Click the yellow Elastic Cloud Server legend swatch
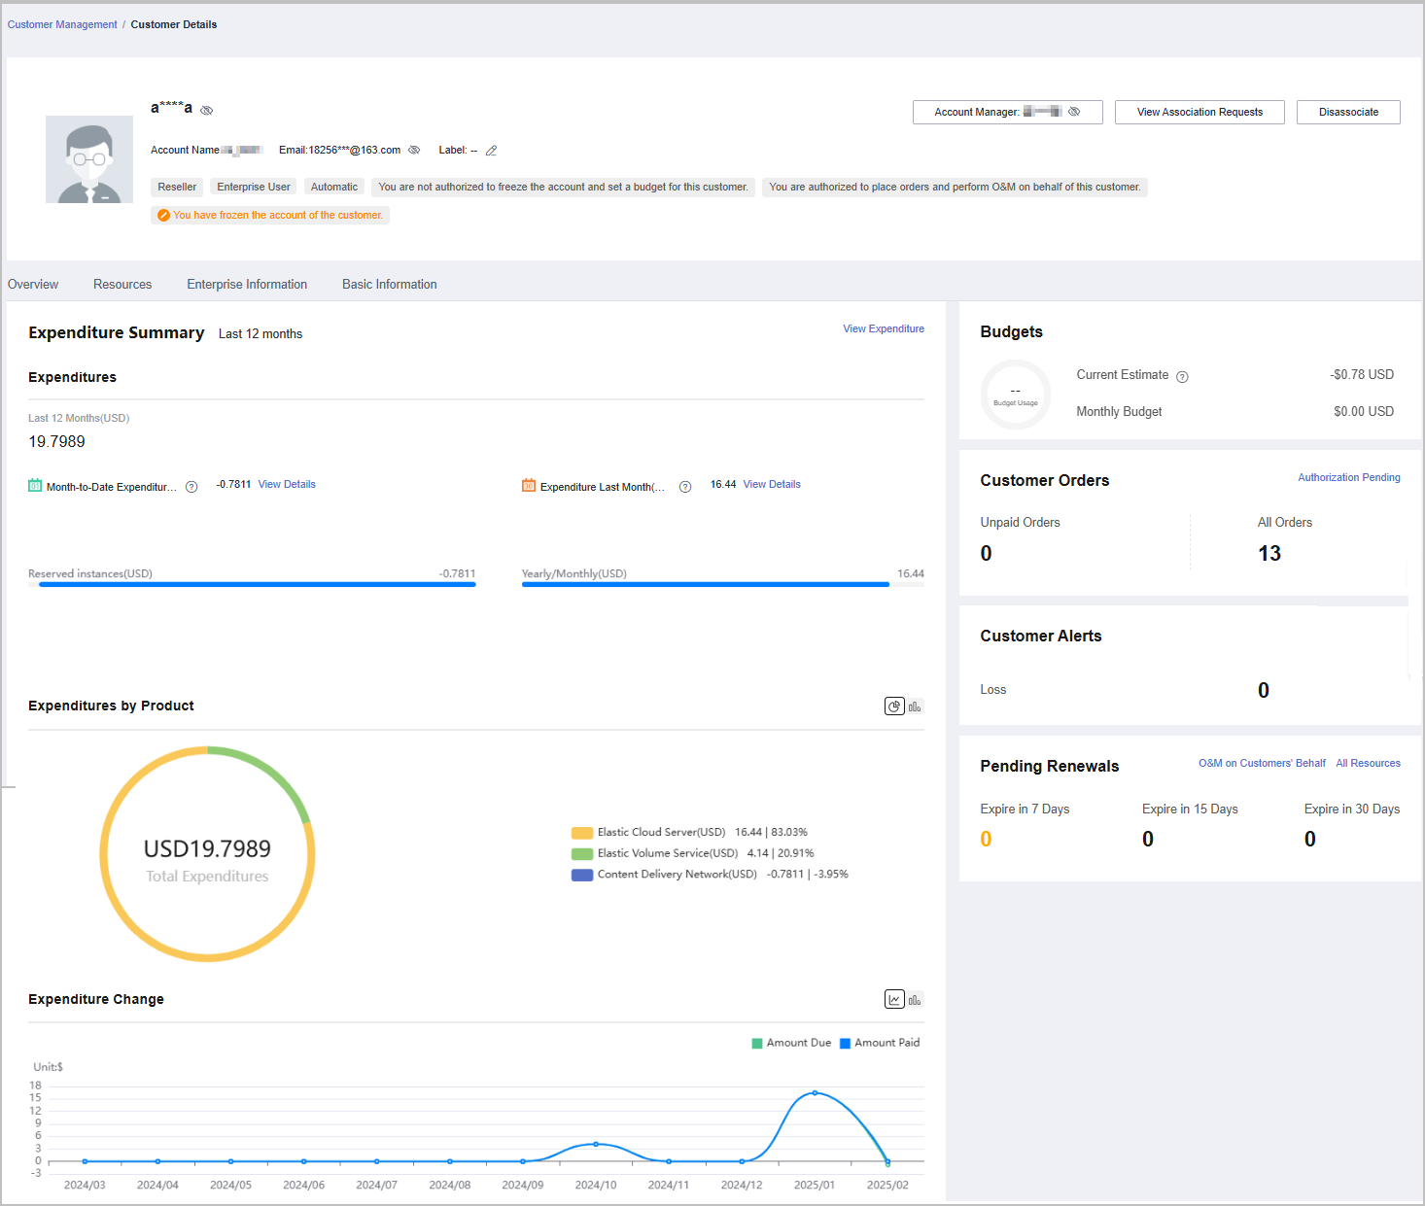This screenshot has width=1425, height=1206. pos(582,833)
